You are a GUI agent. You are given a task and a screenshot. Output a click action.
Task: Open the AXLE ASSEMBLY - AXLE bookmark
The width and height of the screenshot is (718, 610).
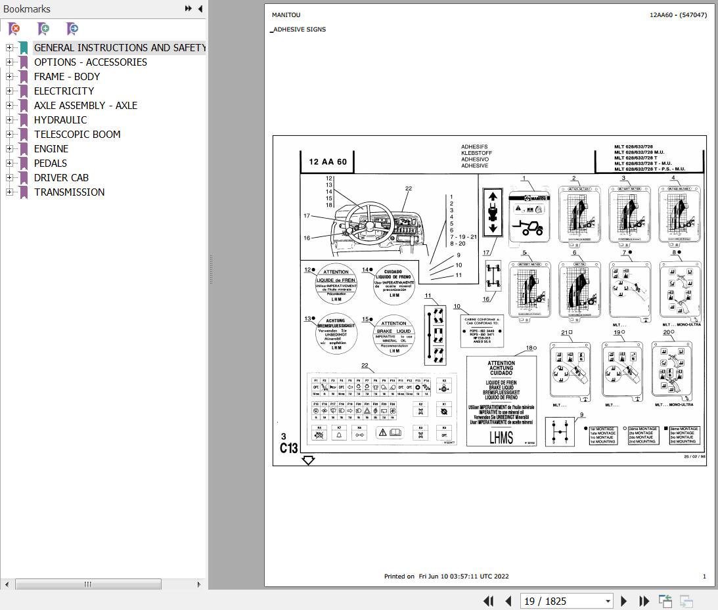[x=85, y=105]
